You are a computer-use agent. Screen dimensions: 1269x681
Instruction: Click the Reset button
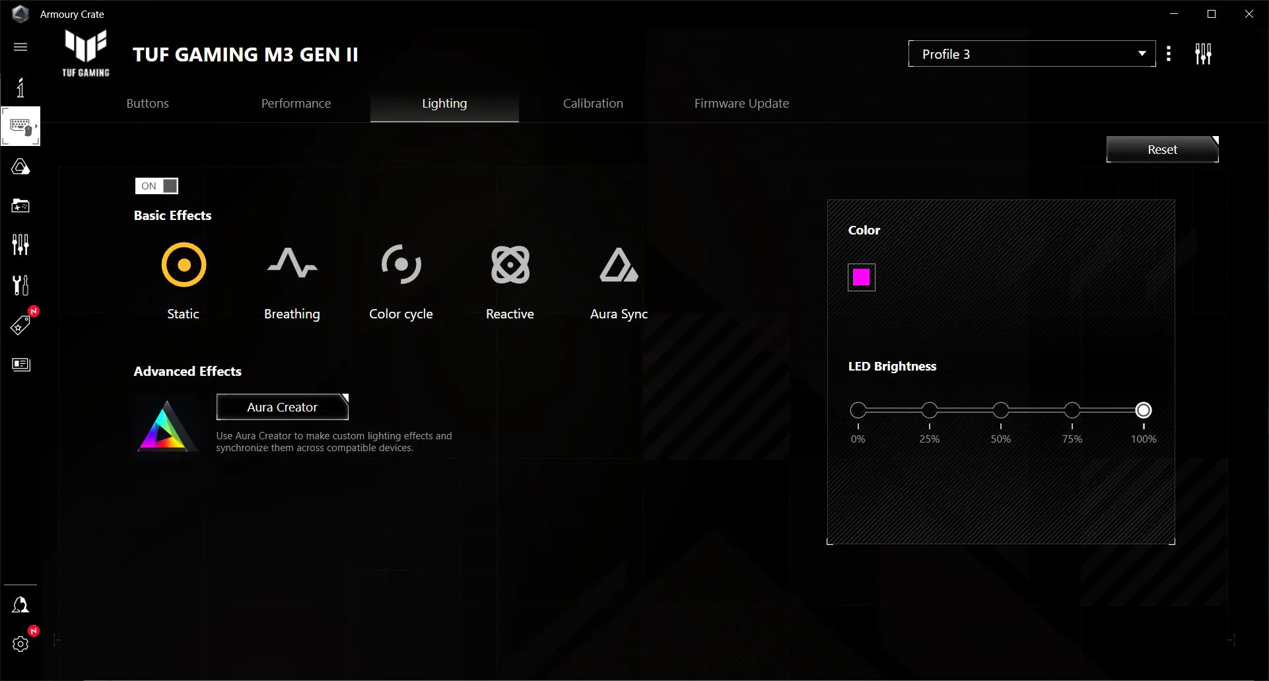(1162, 149)
